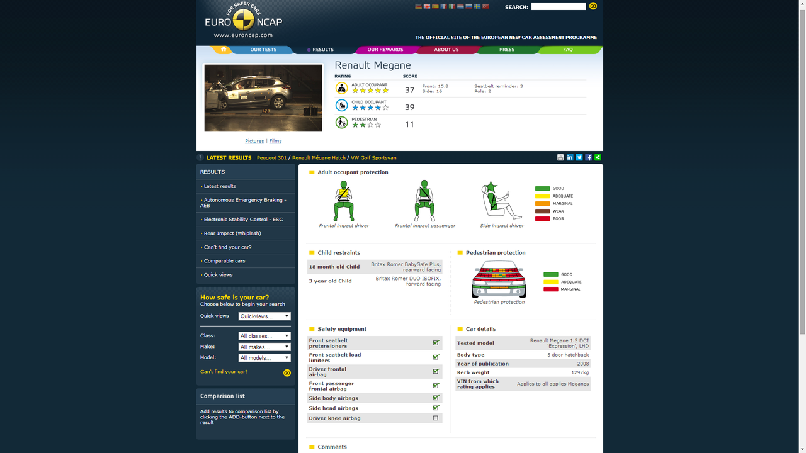Open the ABOUT US tab

446,50
